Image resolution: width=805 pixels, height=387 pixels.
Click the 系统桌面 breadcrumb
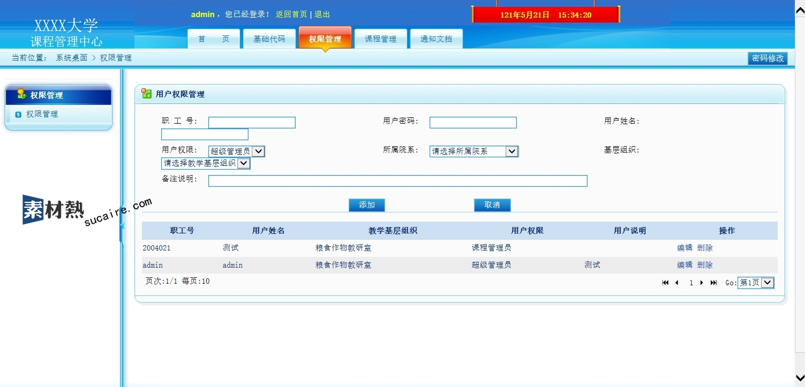tap(72, 58)
